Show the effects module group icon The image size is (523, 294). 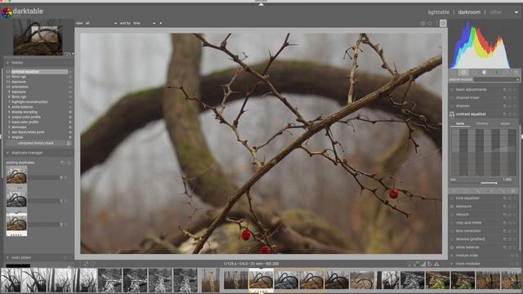516,73
